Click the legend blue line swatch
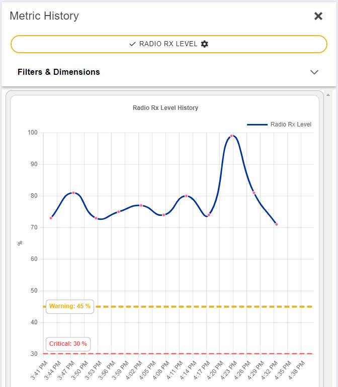The height and width of the screenshot is (387, 338). point(257,124)
